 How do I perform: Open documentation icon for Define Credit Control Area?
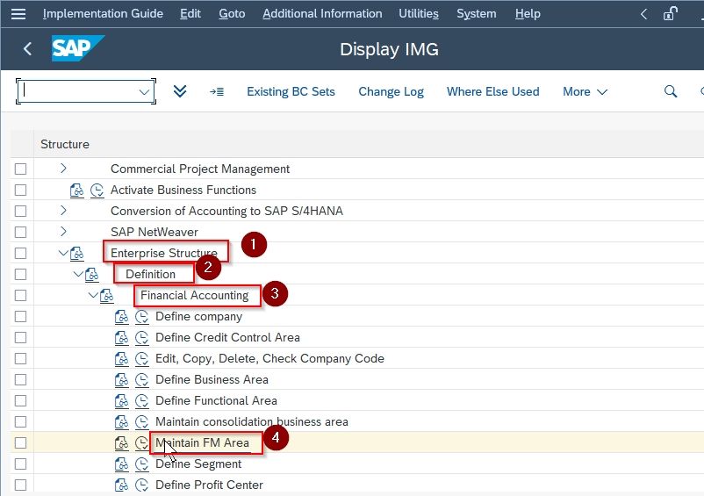(121, 338)
